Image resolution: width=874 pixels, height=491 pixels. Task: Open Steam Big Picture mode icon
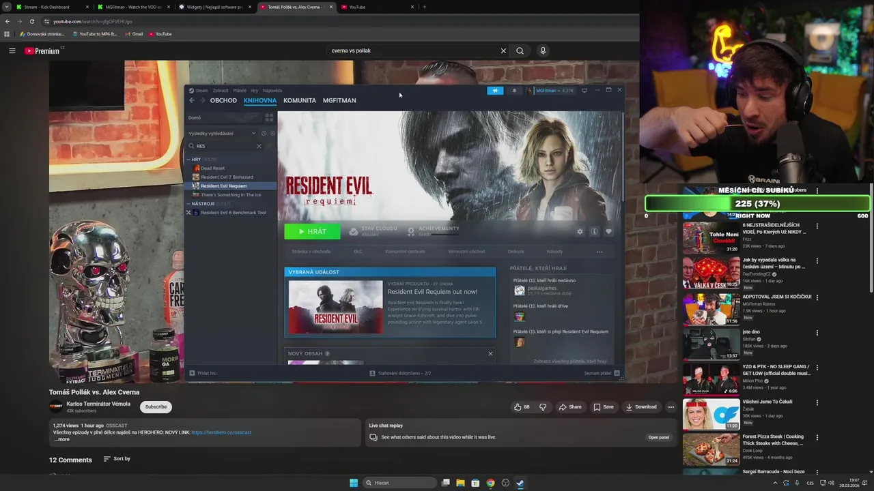coord(584,90)
